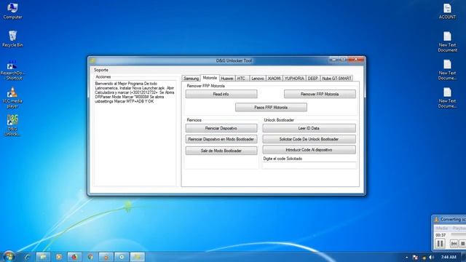Select the ResearchDo... Shortcut desktop icon
This screenshot has height=262, width=466.
coord(12,70)
